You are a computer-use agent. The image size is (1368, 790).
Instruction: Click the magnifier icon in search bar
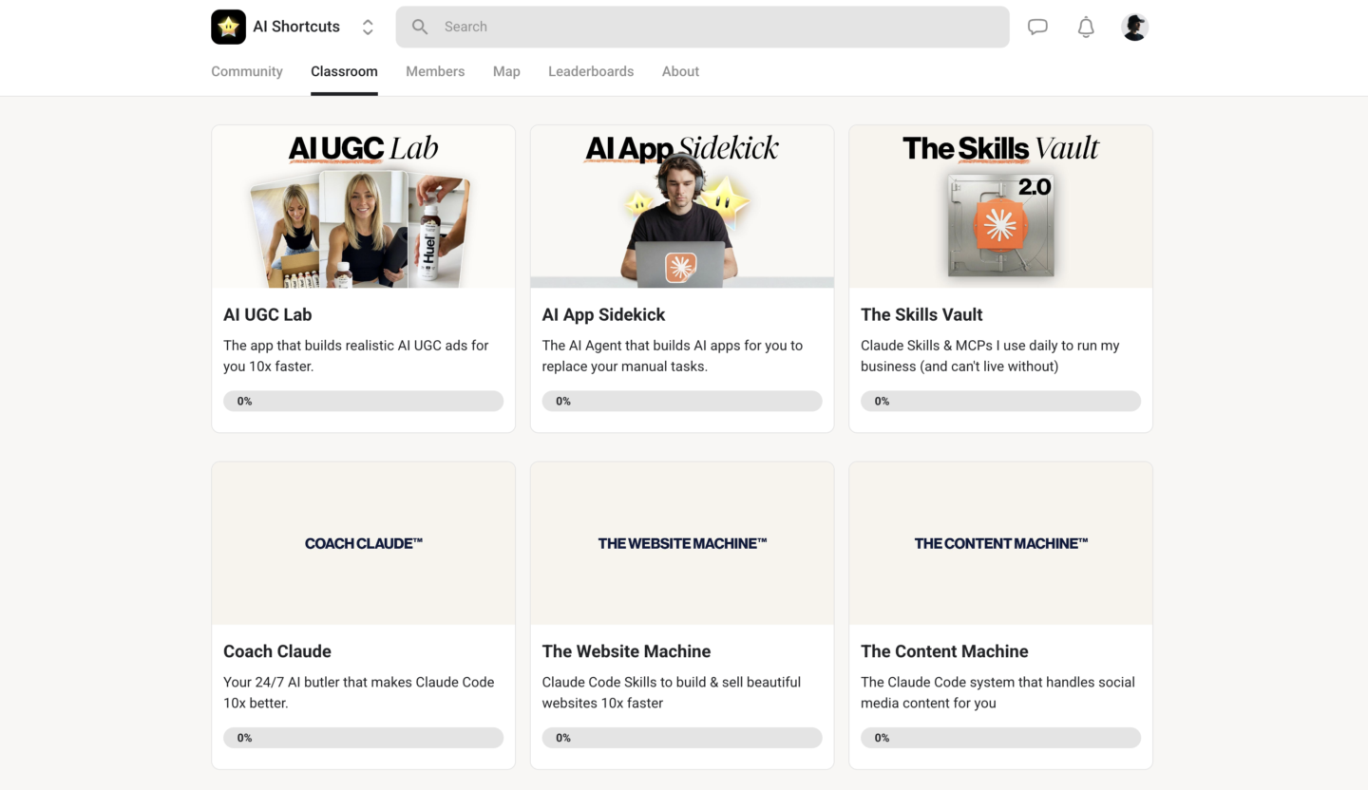(419, 27)
